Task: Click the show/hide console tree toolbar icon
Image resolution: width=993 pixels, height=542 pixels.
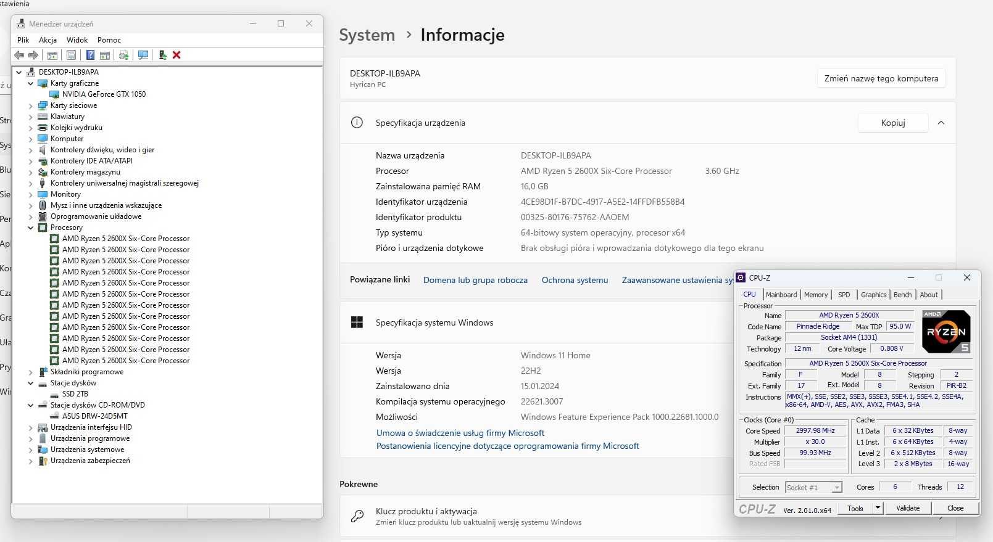Action: [x=52, y=55]
